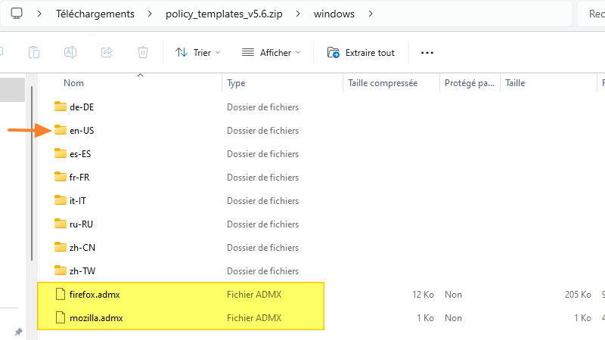Viewport: 605px width, 340px height.
Task: Open the more options ellipsis menu
Action: pos(427,52)
